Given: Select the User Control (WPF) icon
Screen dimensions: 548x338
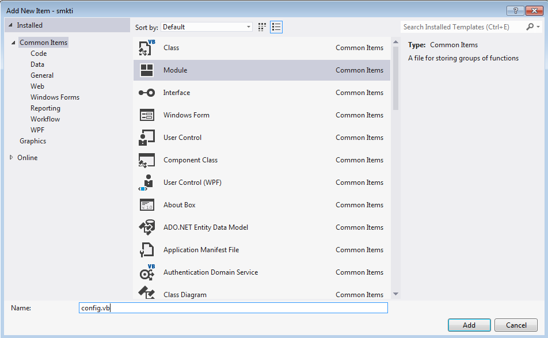Looking at the screenshot, I should [147, 183].
